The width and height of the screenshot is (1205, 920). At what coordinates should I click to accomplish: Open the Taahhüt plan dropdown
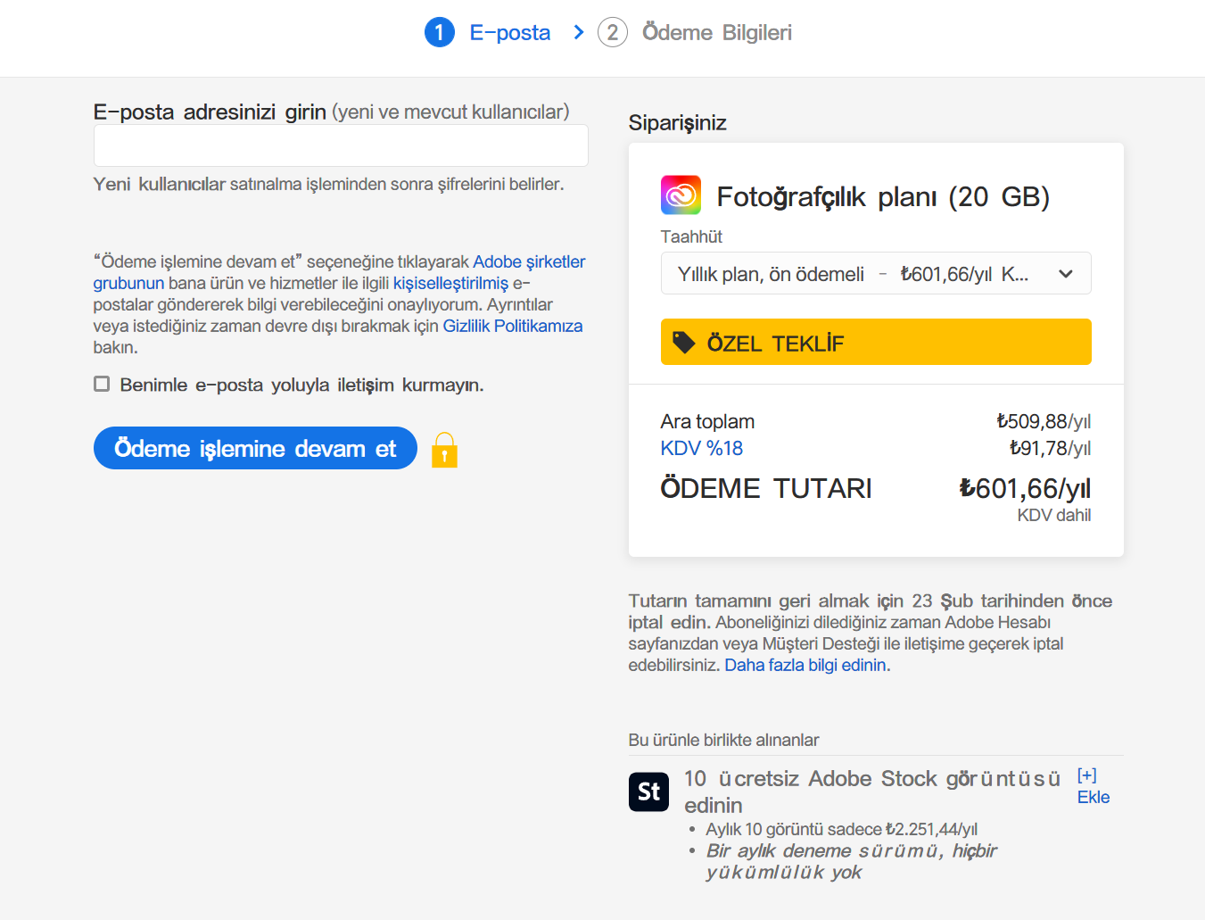(876, 273)
